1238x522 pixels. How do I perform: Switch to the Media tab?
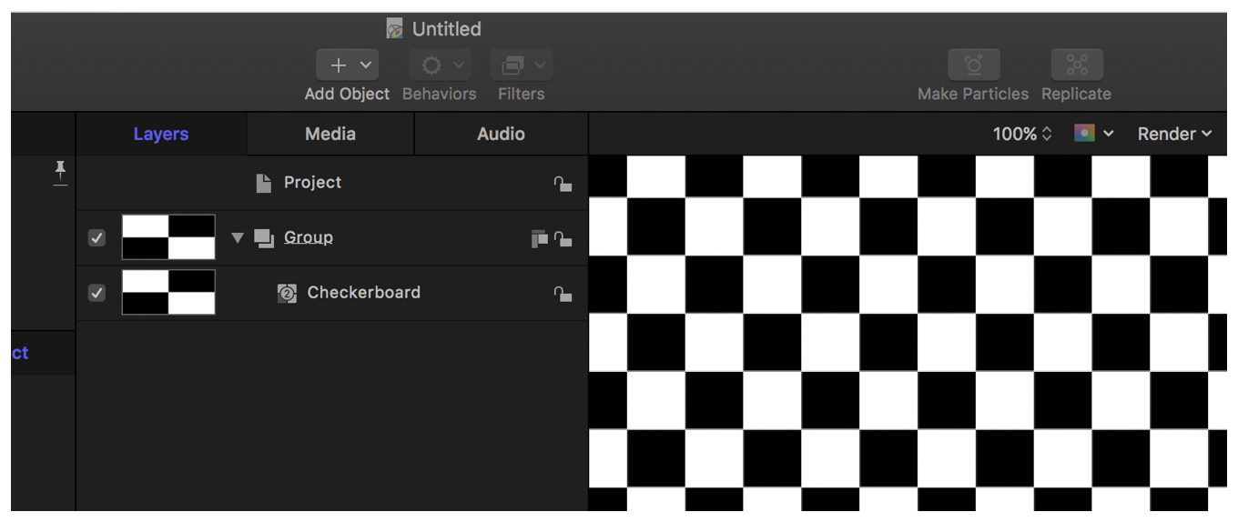(330, 135)
